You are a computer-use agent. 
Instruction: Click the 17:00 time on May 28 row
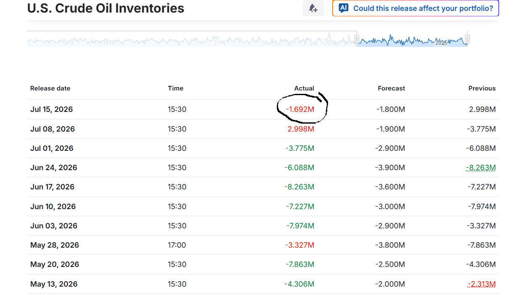coord(177,245)
